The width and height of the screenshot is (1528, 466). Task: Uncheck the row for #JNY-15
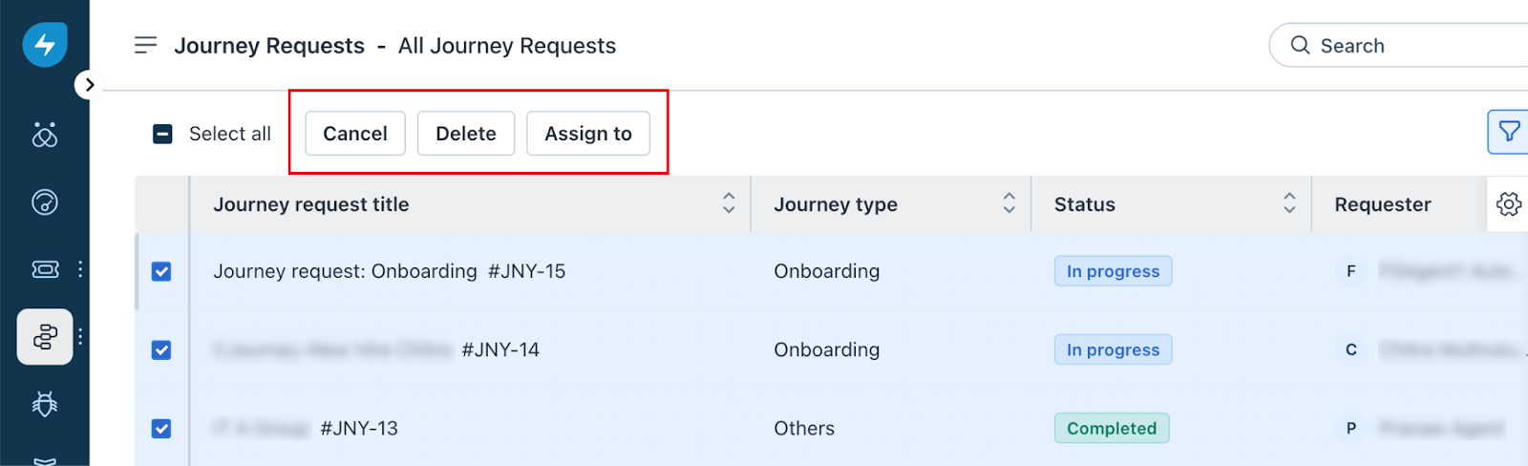tap(161, 272)
